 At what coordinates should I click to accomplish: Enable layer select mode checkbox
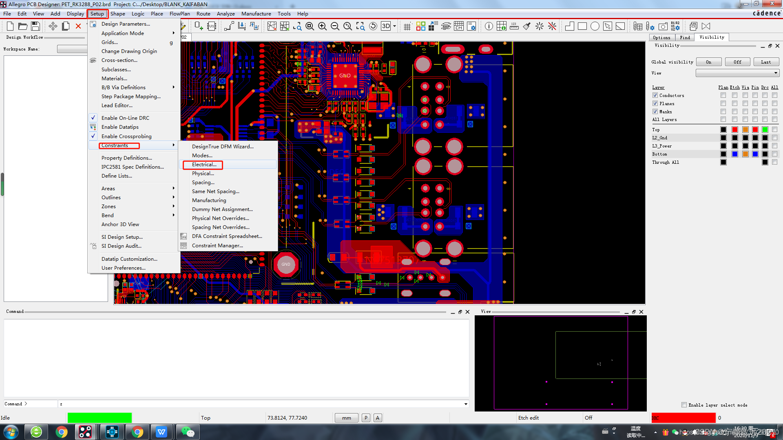click(684, 405)
